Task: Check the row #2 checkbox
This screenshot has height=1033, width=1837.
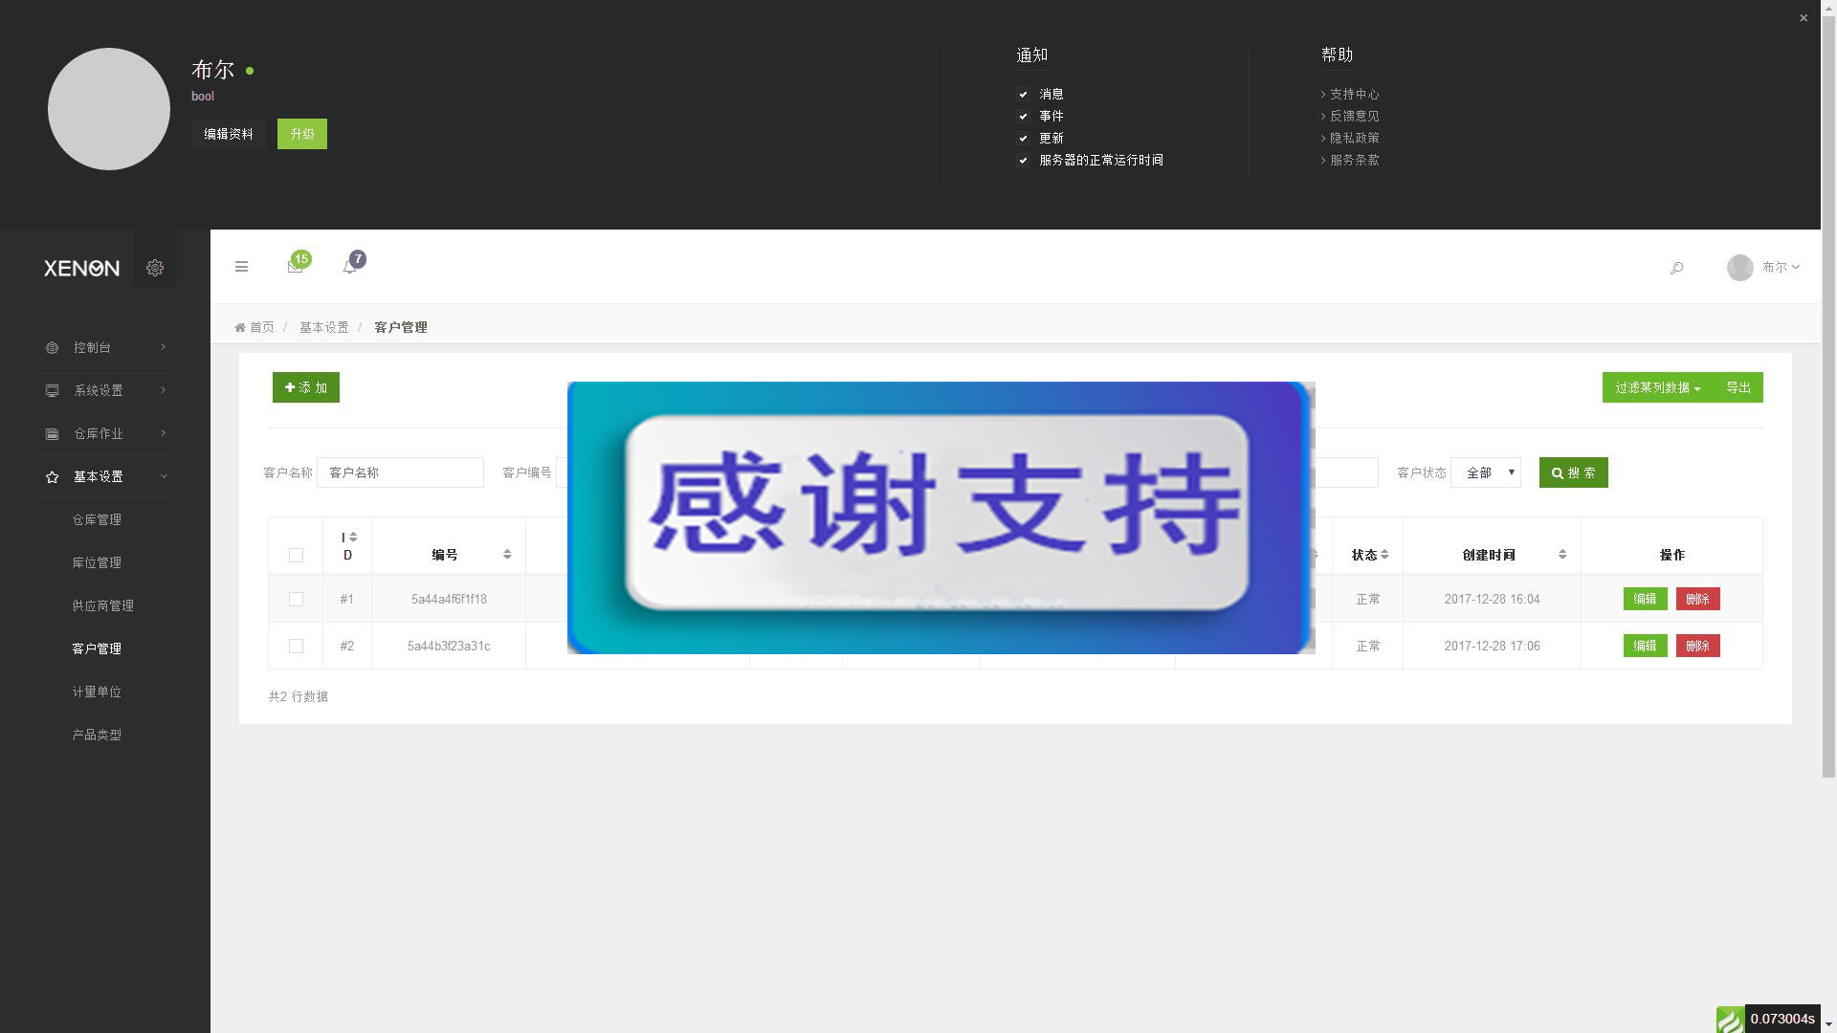Action: tap(296, 646)
